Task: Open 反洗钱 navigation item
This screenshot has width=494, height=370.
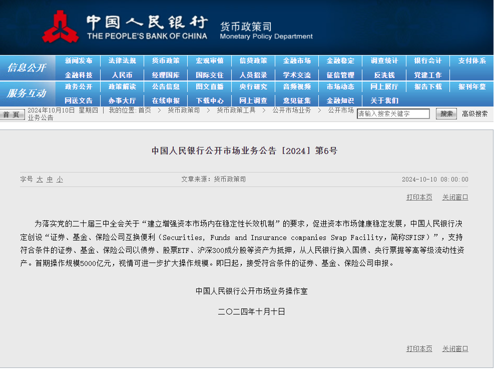Action: [384, 75]
